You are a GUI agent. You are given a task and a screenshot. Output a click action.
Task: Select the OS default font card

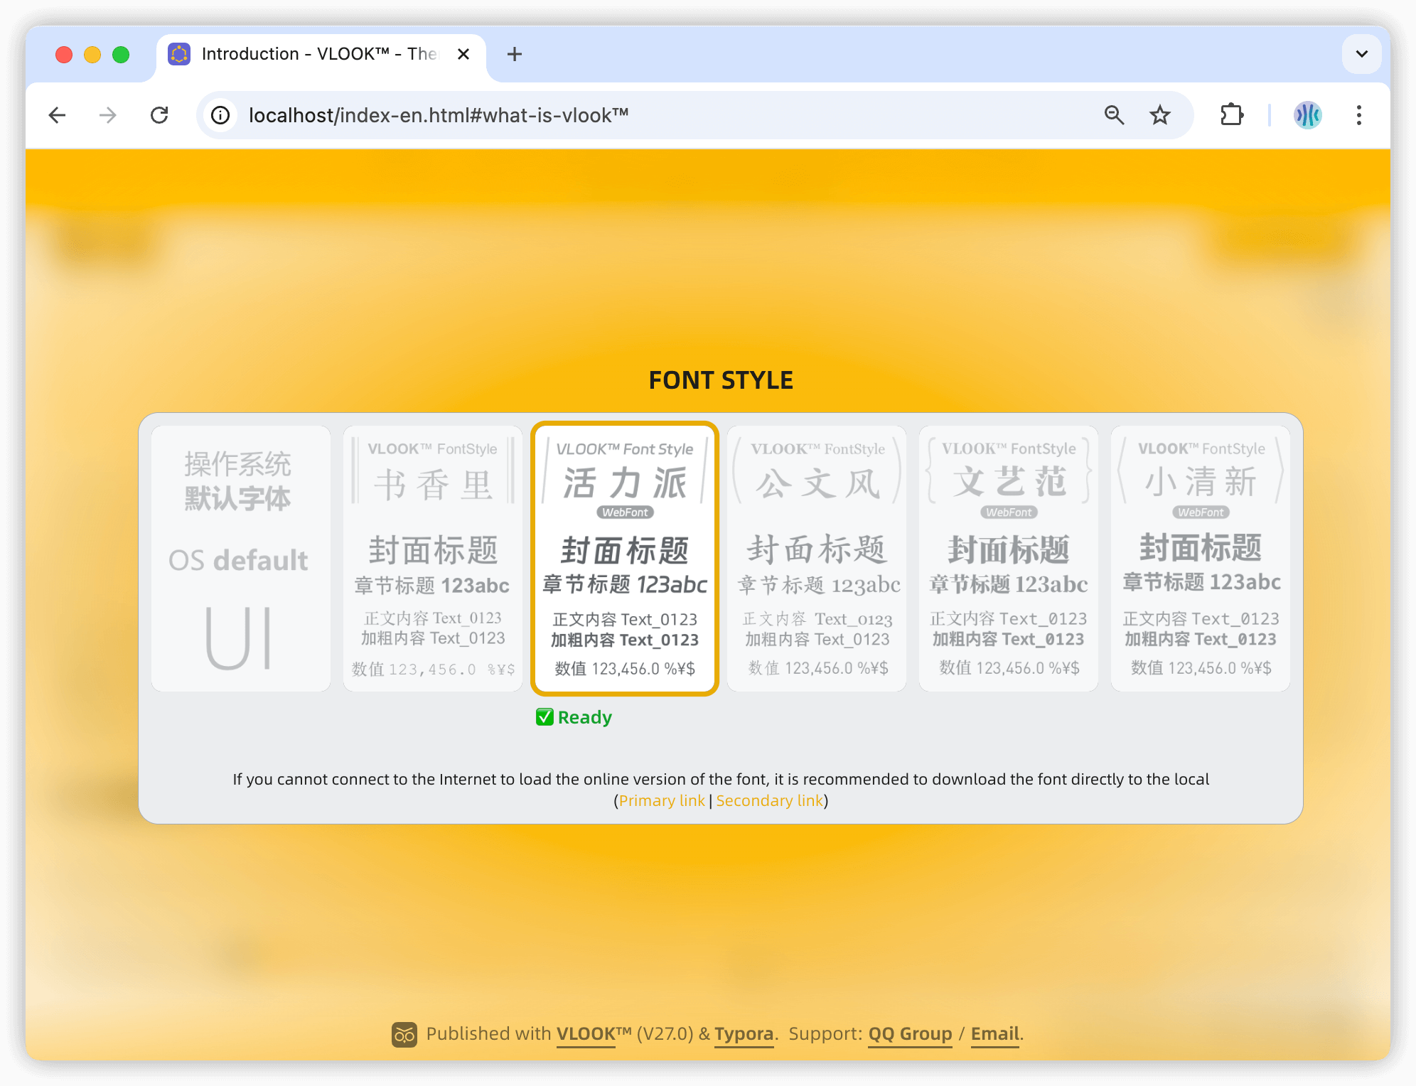240,559
